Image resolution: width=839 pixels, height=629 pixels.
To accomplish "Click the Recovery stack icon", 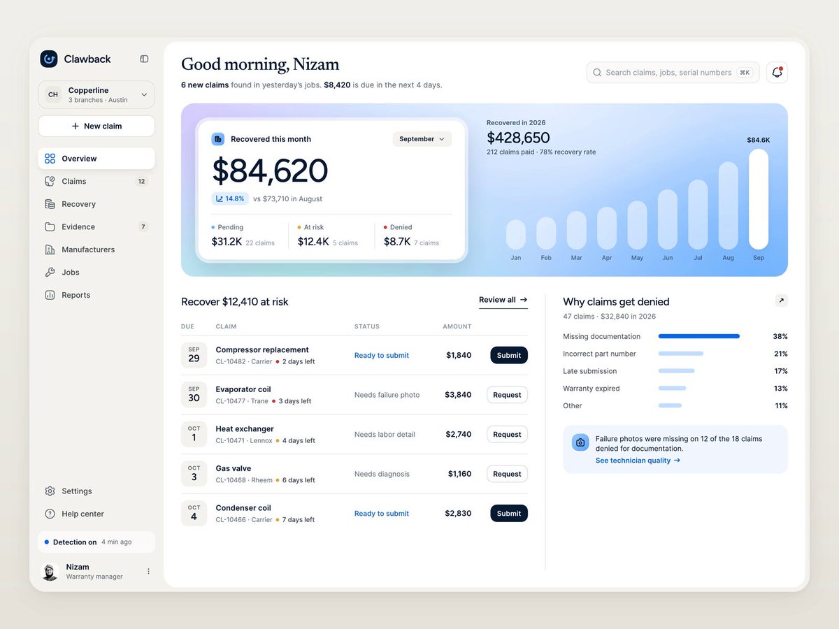I will [50, 204].
